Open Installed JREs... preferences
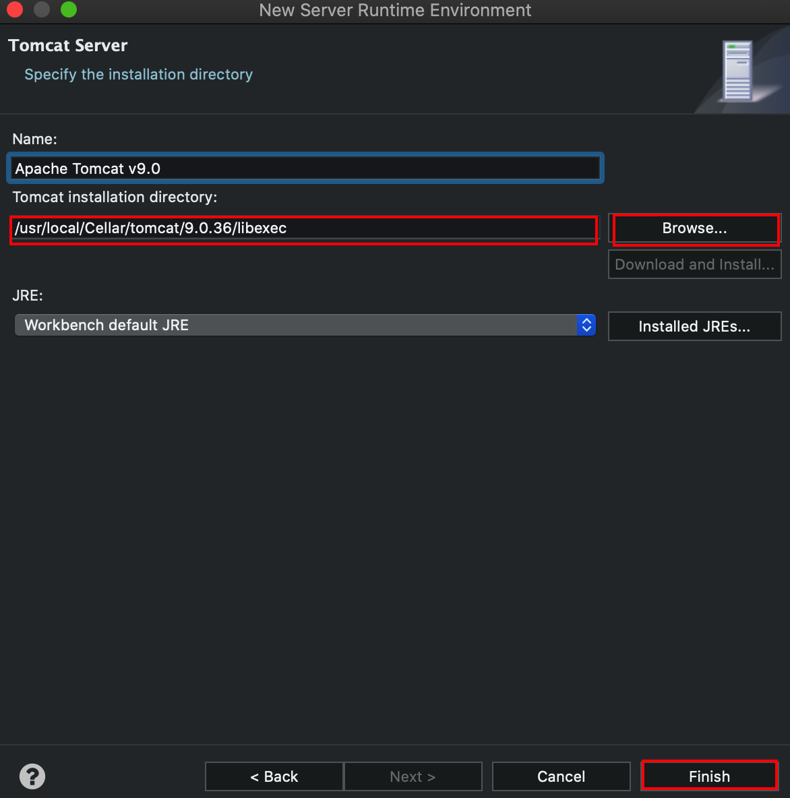This screenshot has width=790, height=798. point(694,326)
